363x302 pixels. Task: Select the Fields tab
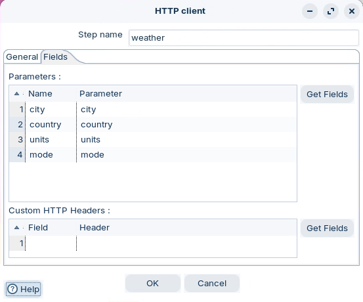pos(56,56)
